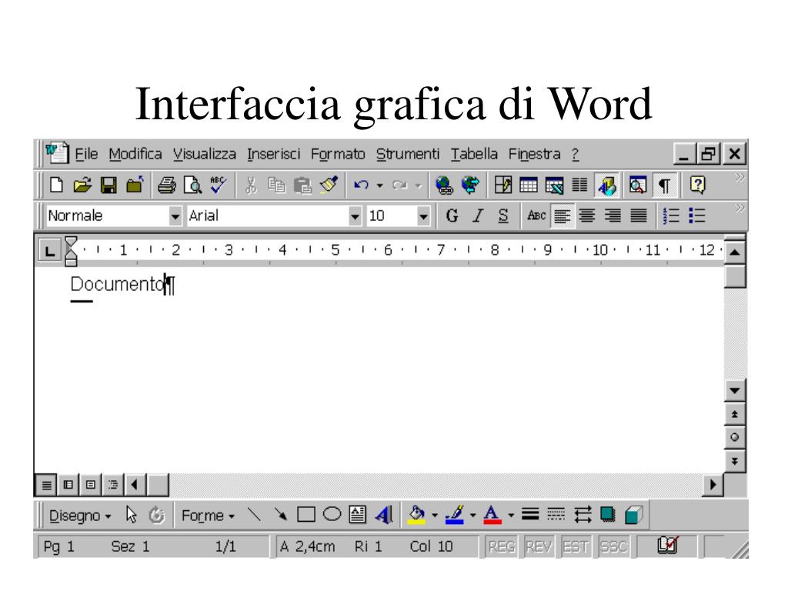
Task: Select the drawing pointer arrow tool
Action: pyautogui.click(x=131, y=515)
